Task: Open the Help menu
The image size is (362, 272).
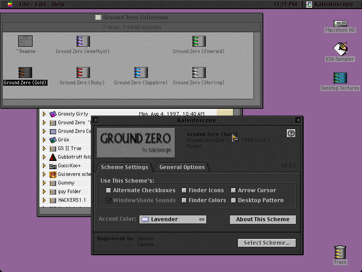Action: (x=58, y=5)
